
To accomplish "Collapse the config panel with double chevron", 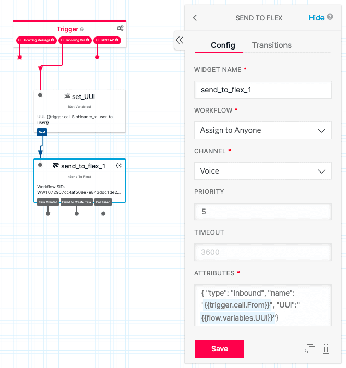I will [180, 40].
